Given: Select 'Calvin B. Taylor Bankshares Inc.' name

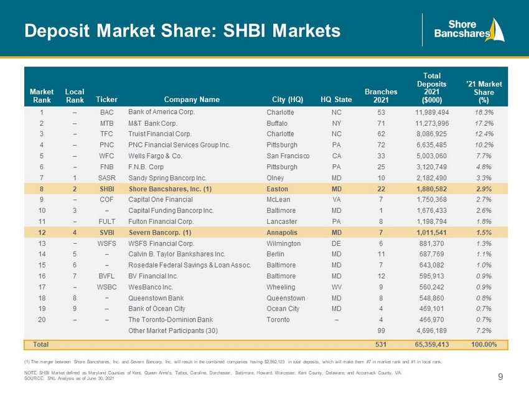Looking at the screenshot, I should coord(177,254).
